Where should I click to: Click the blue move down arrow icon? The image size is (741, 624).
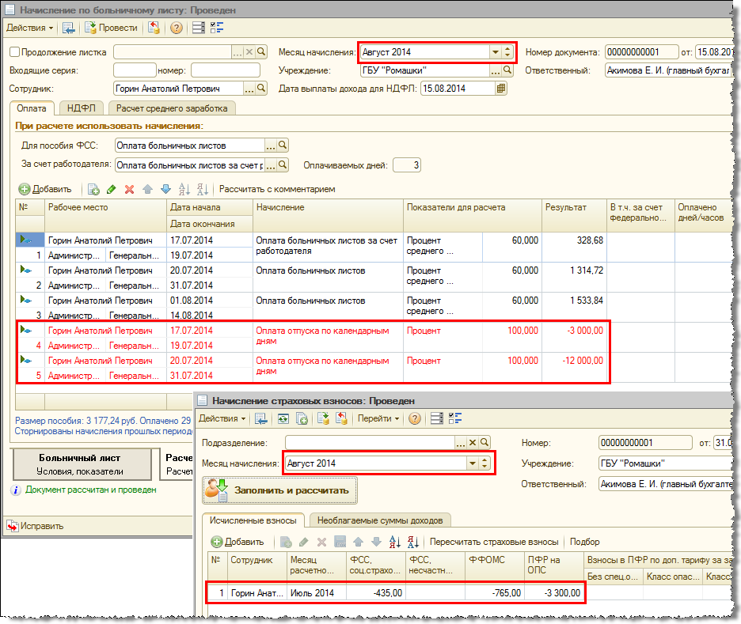tap(165, 189)
